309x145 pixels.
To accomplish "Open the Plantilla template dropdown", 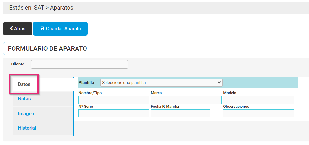I will click(x=161, y=82).
